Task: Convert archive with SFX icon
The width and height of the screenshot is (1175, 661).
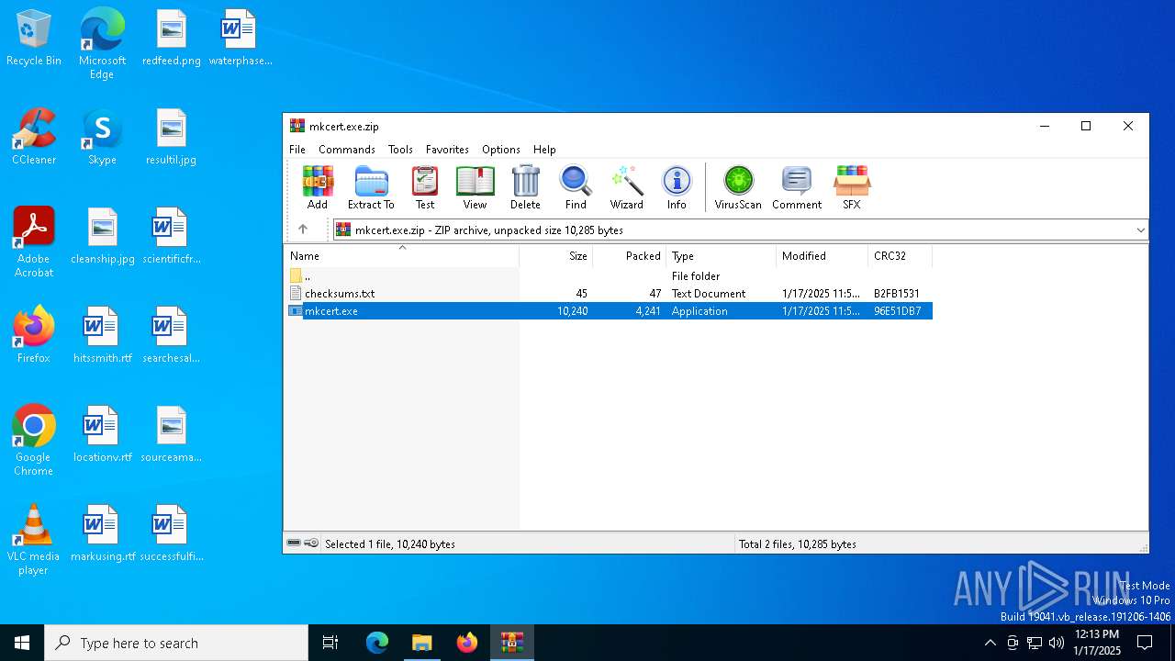Action: tap(852, 188)
